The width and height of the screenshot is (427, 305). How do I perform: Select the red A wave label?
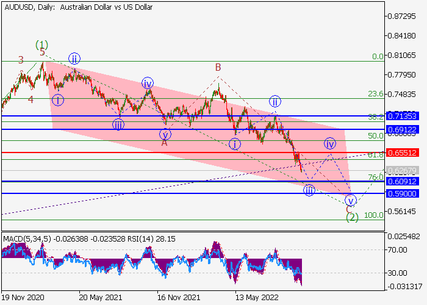click(x=164, y=143)
